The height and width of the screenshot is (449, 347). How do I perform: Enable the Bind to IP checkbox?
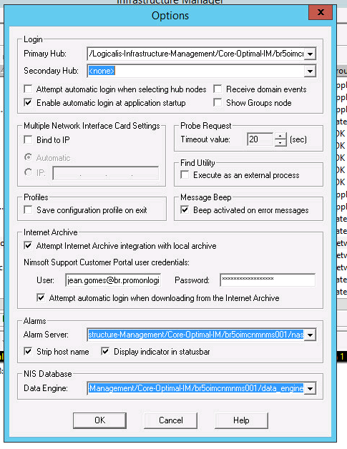tap(28, 139)
